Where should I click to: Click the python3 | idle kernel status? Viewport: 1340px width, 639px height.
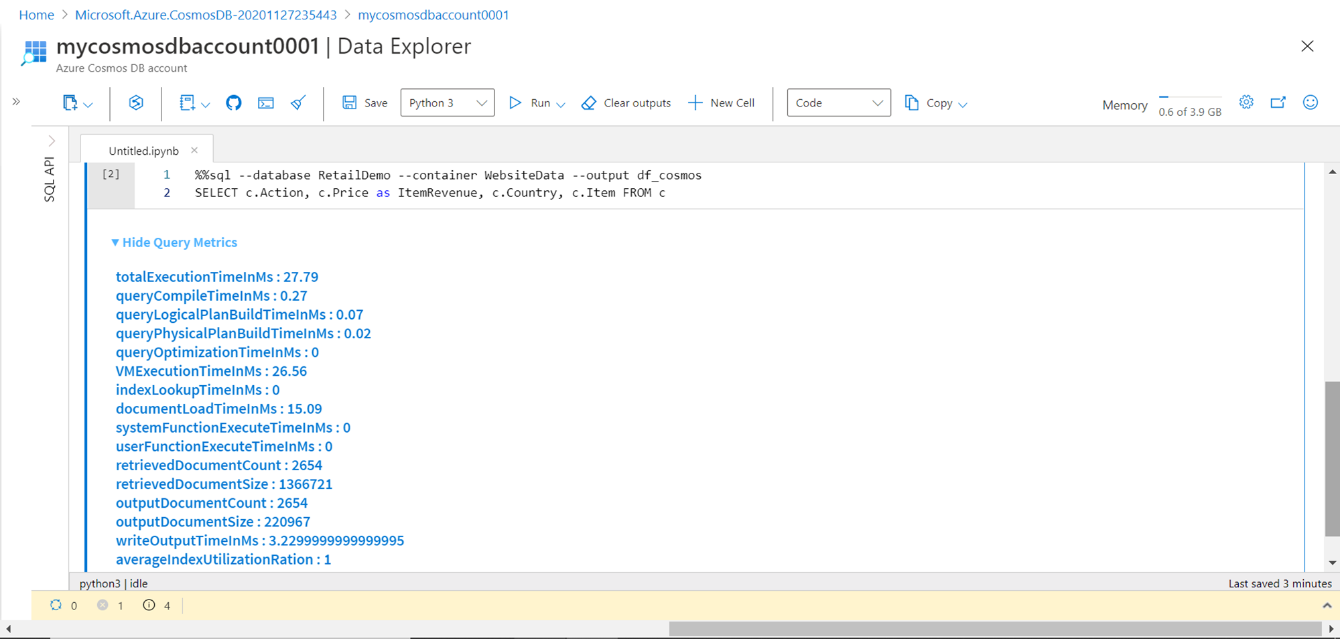(113, 583)
